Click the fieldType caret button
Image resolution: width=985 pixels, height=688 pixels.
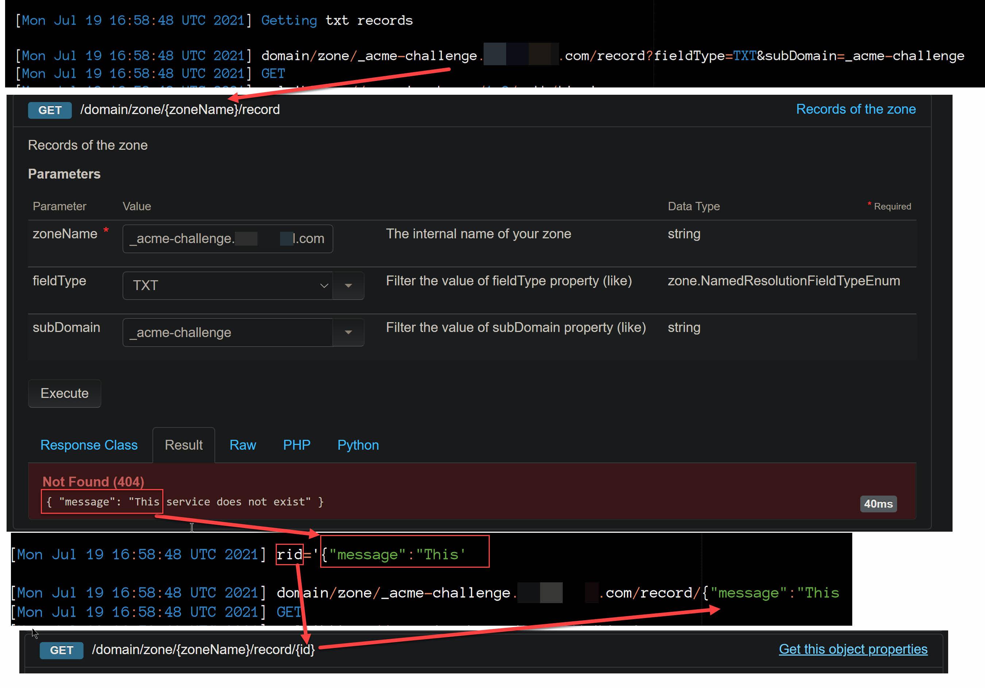(348, 285)
